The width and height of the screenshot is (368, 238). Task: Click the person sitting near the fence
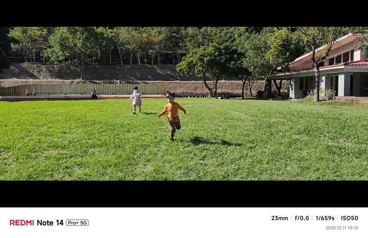[x=94, y=94]
